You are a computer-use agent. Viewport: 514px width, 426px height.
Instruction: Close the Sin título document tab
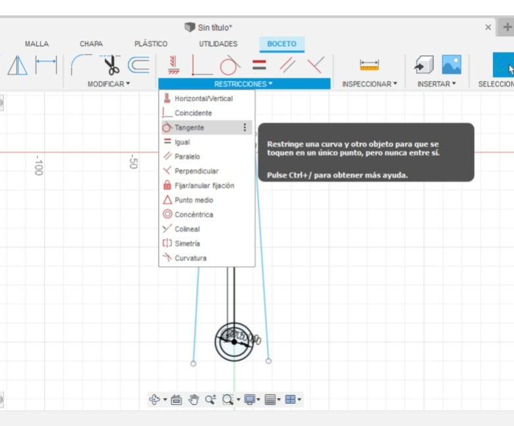point(488,27)
